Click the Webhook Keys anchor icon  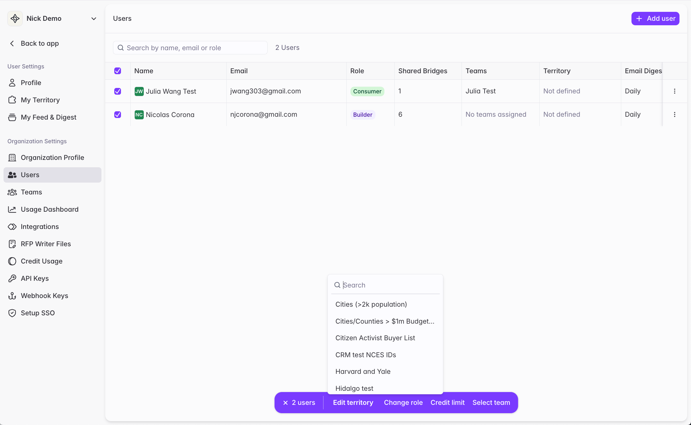(12, 296)
